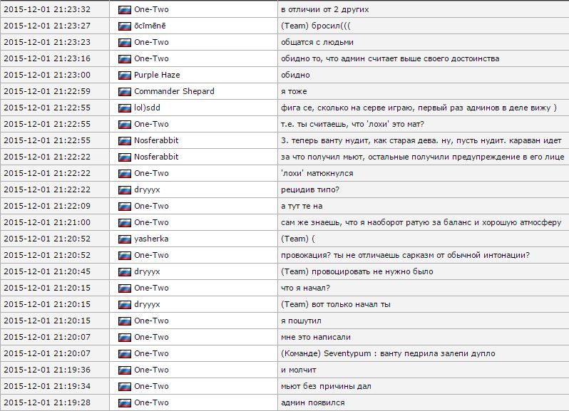The image size is (569, 411).
Task: Click the timestamp 2015-12-01 21:23:32
Action: [x=47, y=9]
